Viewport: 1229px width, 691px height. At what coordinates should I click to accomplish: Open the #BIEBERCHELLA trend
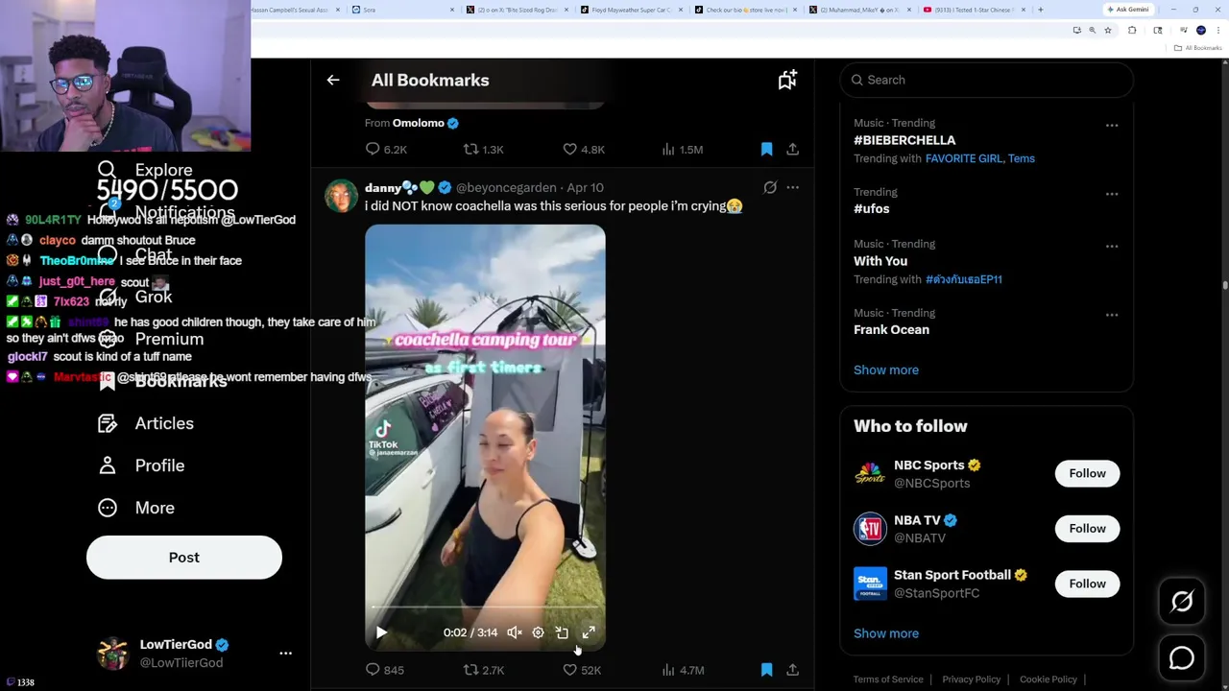click(x=904, y=140)
